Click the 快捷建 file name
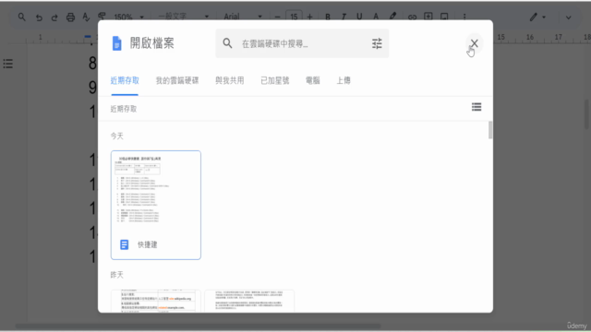Screen dimensions: 591x332 click(148, 244)
